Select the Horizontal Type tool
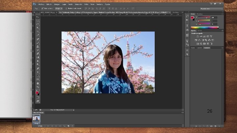This screenshot has height=133, width=237. point(38,72)
